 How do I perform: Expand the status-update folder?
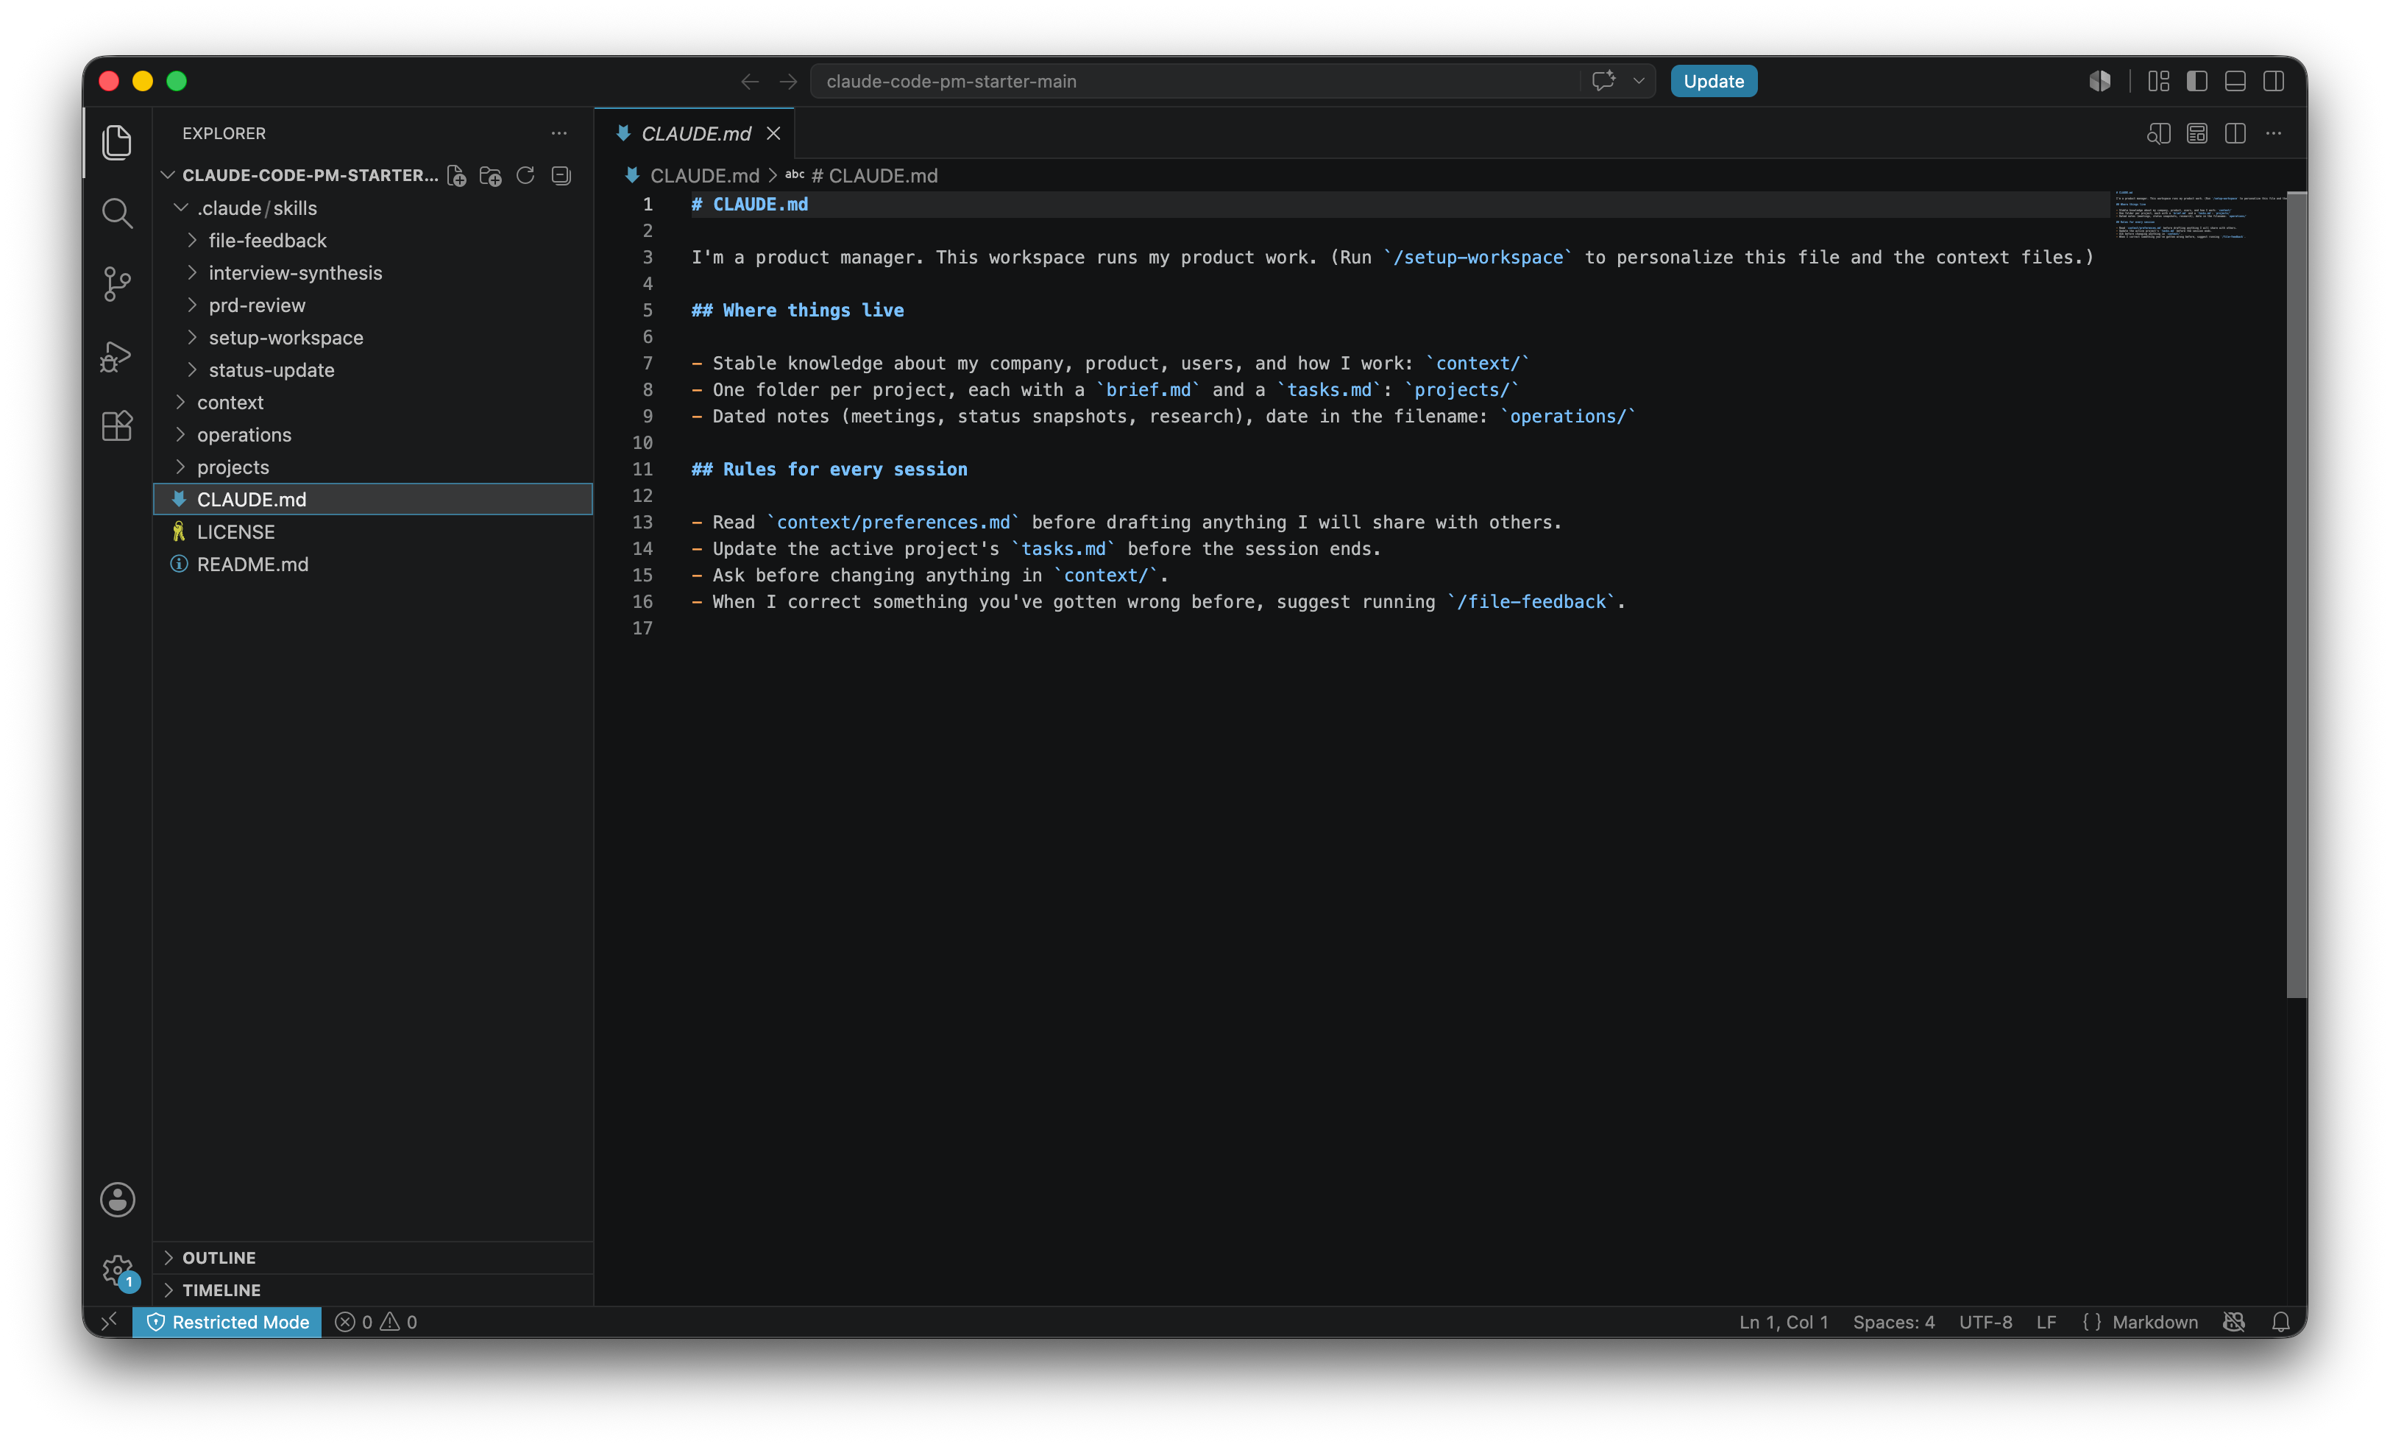pos(374,369)
